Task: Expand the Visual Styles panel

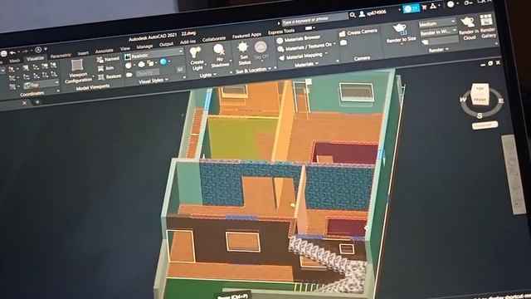Action: tap(153, 81)
